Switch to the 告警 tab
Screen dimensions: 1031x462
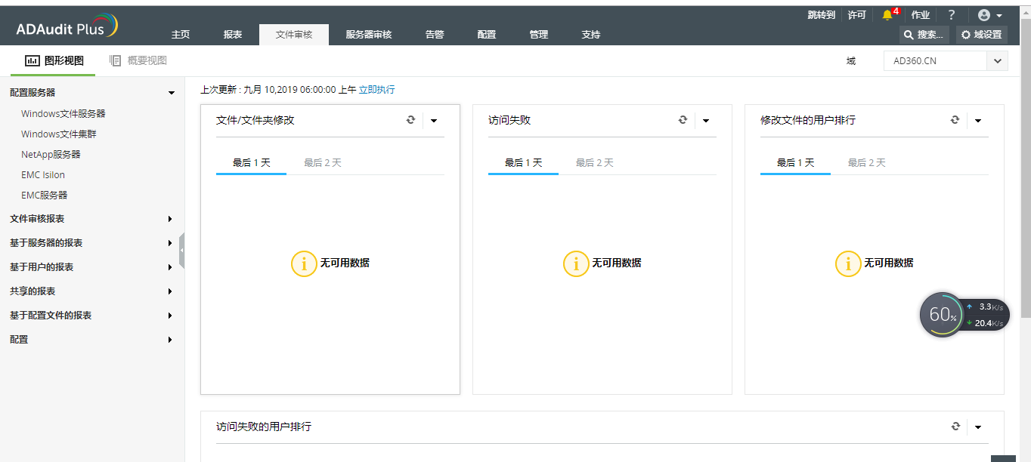[435, 35]
